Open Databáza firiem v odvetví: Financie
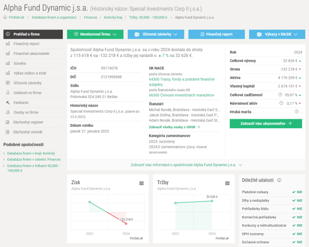Image resolution: width=309 pixels, height=247 pixels. pyautogui.click(x=34, y=159)
